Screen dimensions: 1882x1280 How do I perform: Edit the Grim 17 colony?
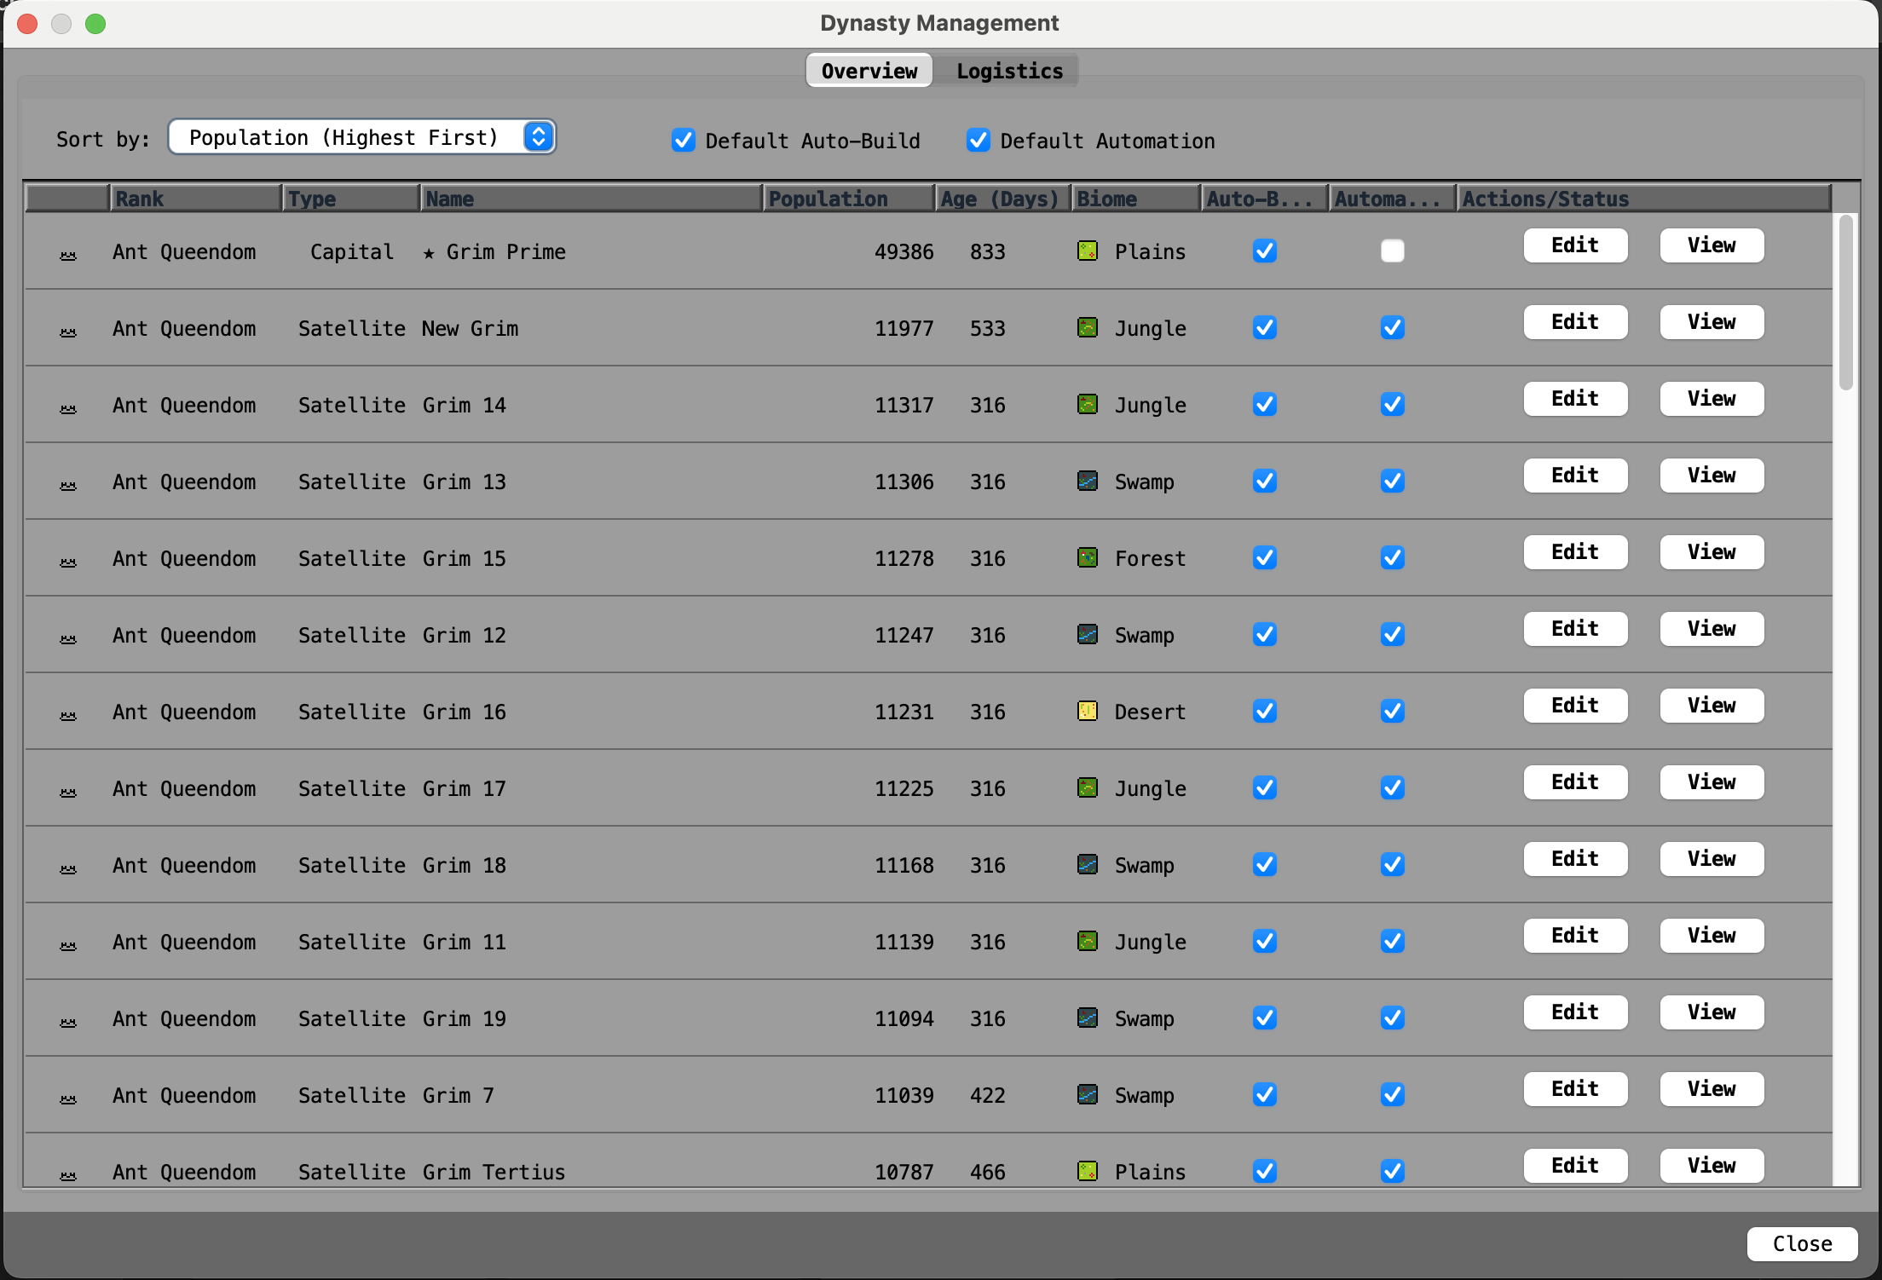coord(1574,782)
